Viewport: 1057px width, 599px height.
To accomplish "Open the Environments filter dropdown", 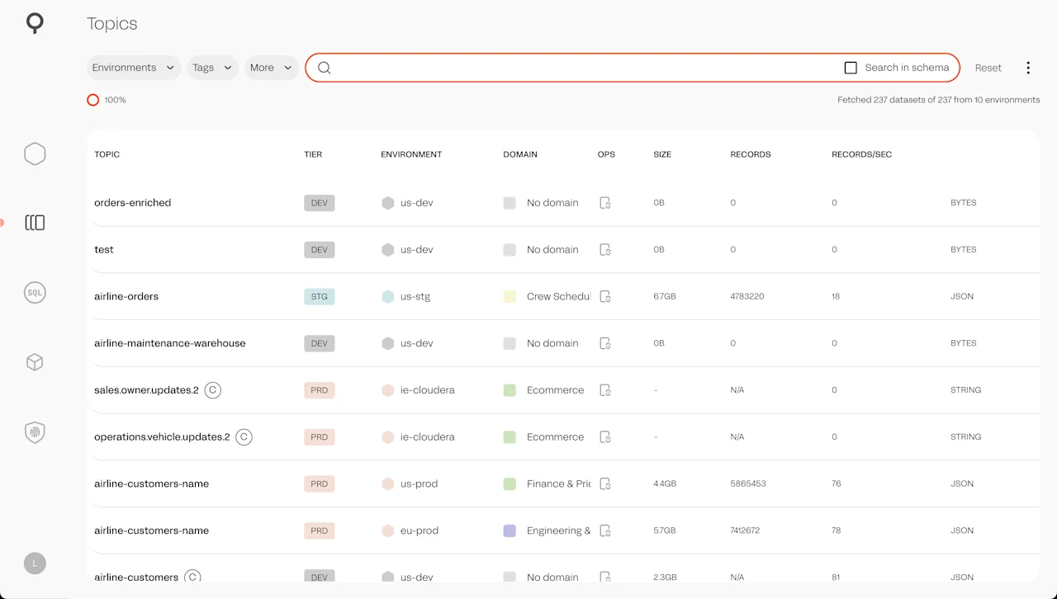I will pyautogui.click(x=133, y=68).
